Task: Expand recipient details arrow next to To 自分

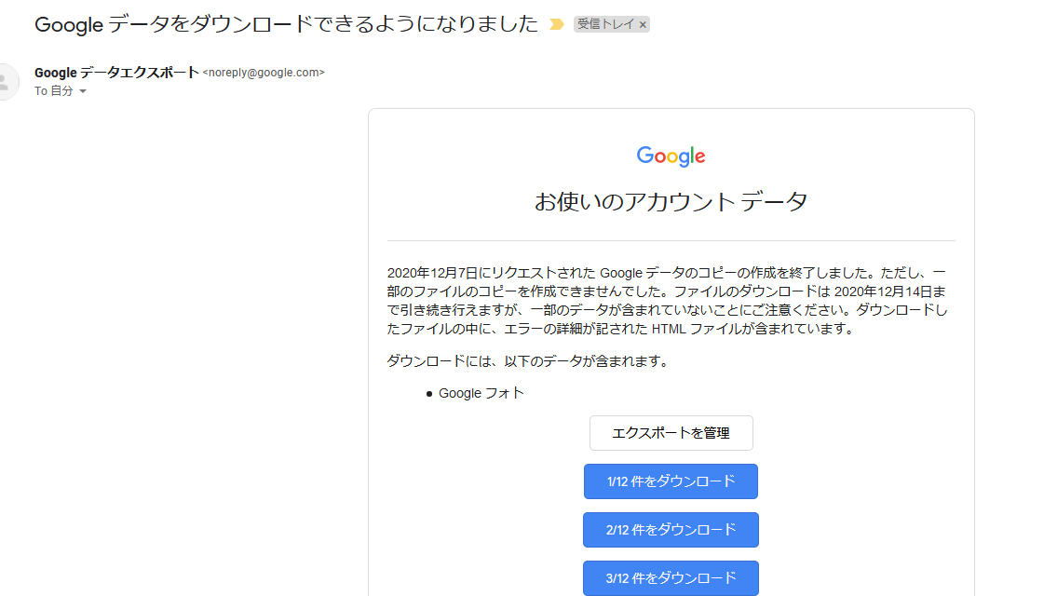Action: [x=83, y=91]
